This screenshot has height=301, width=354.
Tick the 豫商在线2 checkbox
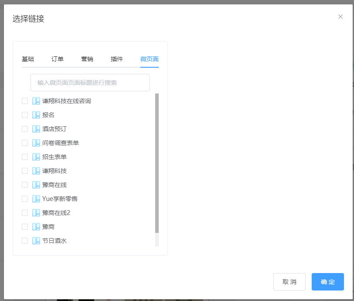point(25,213)
